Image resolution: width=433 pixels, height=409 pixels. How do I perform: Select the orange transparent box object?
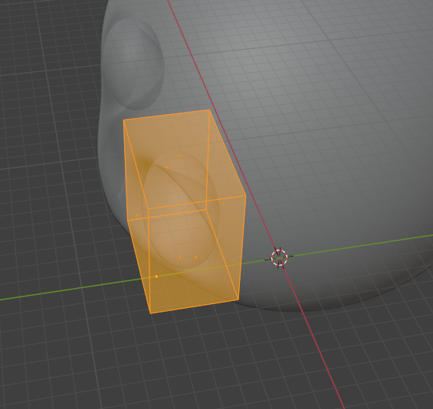(x=184, y=211)
